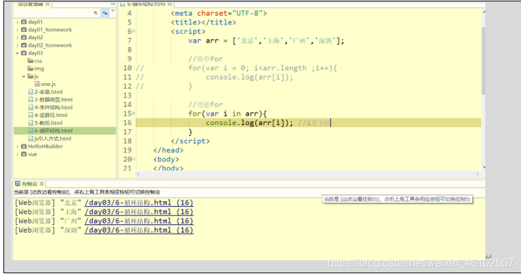Viewport: 521px width, 276px height.
Task: Open one.js from the js folder
Action: [x=48, y=84]
